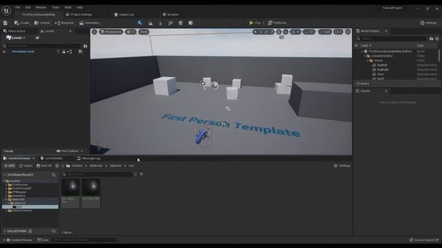This screenshot has width=442, height=248.
Task: Open World Outliner settings gear
Action: [437, 39]
